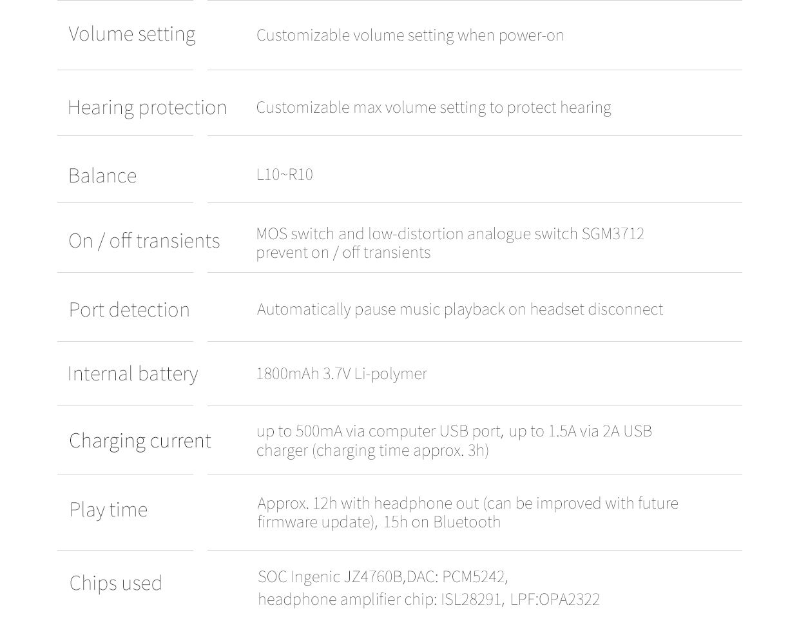This screenshot has width=799, height=626.
Task: Select the headset disconnect auto-pause description
Action: [x=459, y=309]
